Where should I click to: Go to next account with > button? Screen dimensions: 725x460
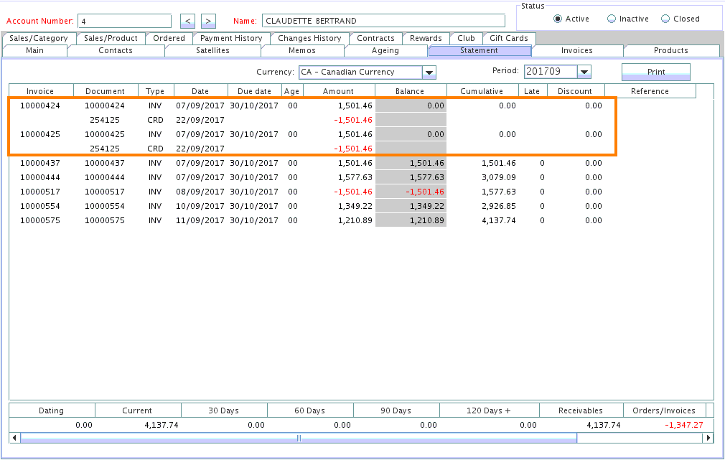208,21
